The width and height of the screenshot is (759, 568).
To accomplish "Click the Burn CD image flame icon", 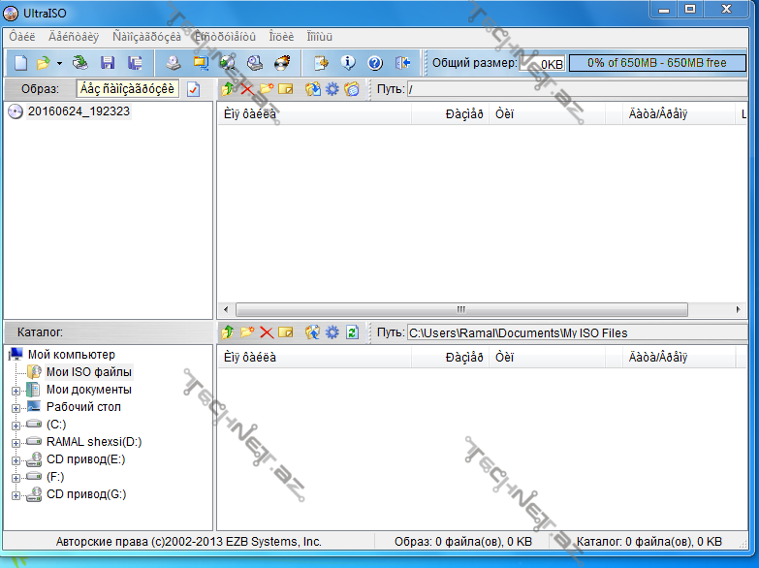I will tap(282, 63).
